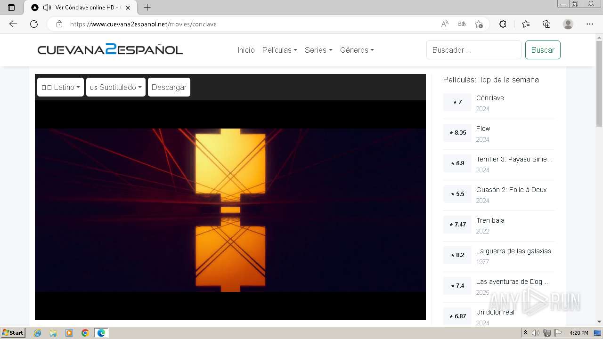Open browser Collections

[546, 24]
